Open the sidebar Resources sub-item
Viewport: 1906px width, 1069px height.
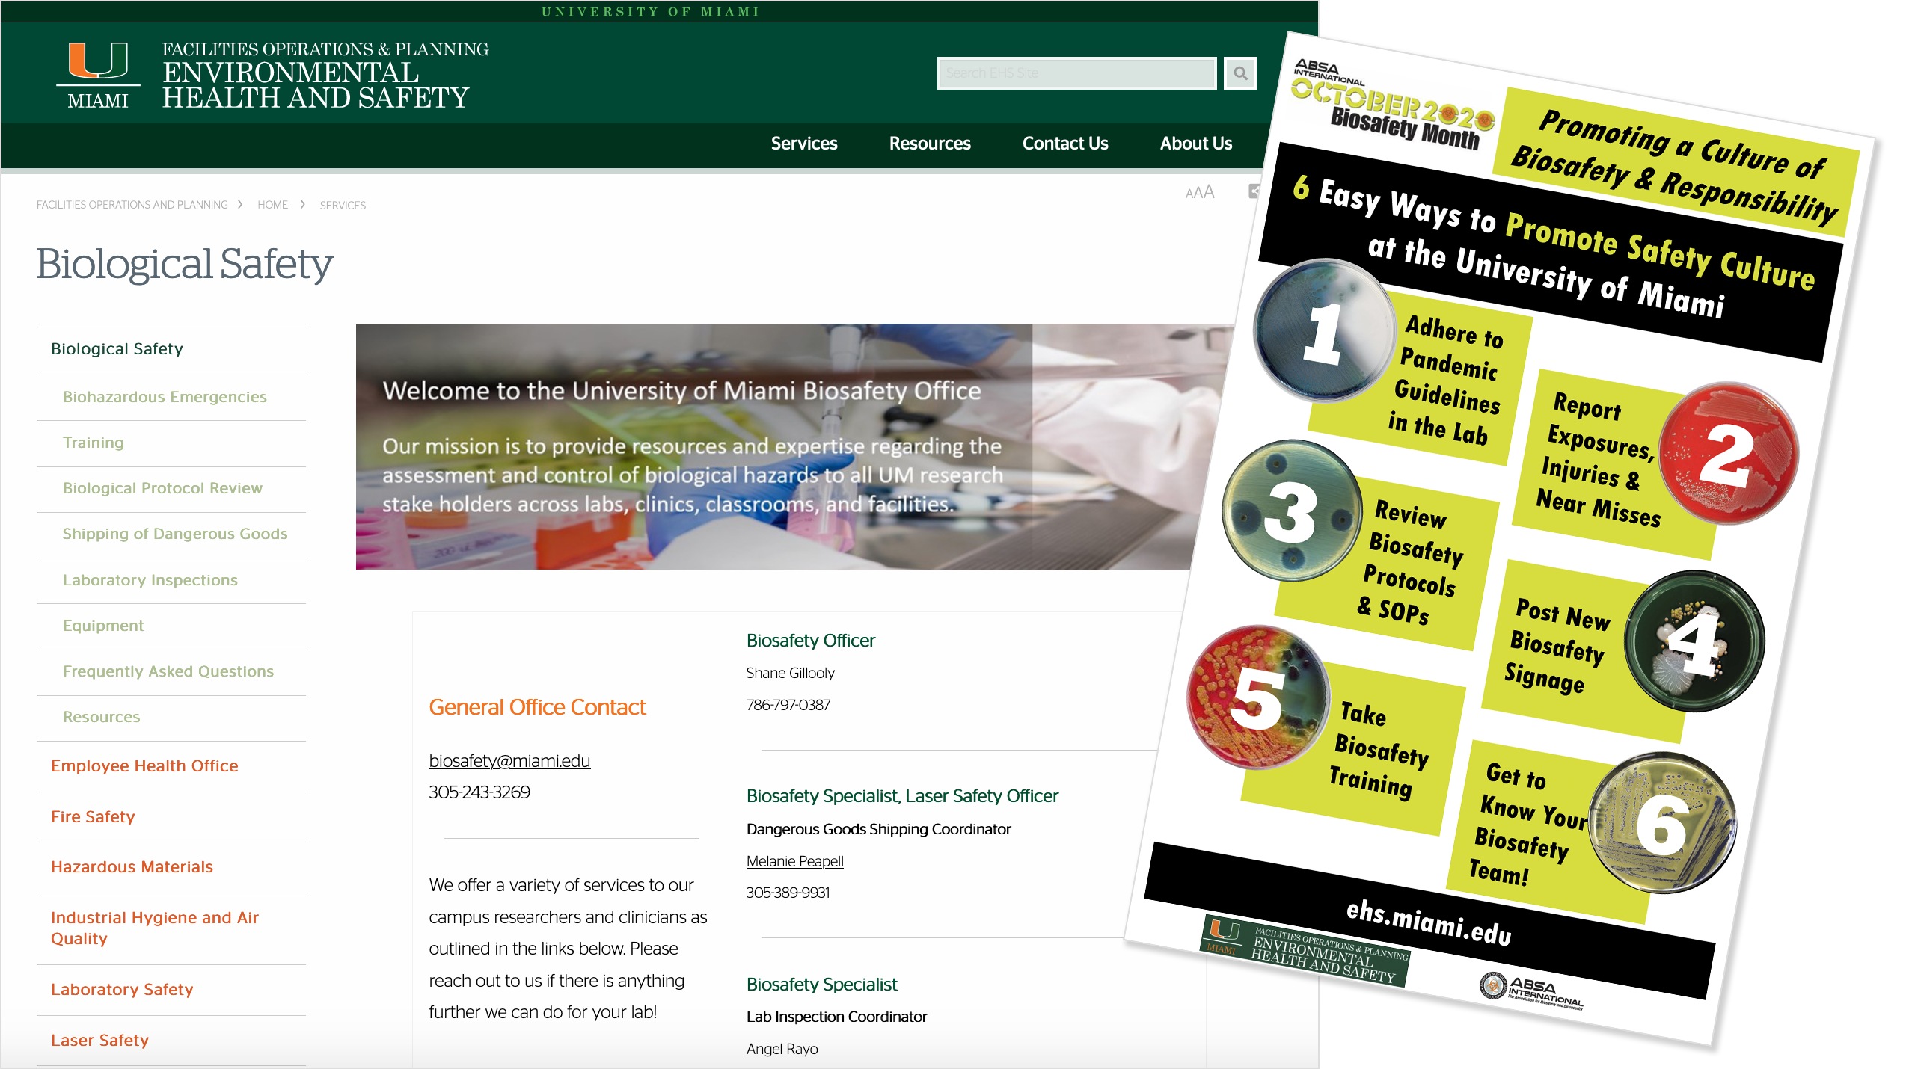pos(102,717)
